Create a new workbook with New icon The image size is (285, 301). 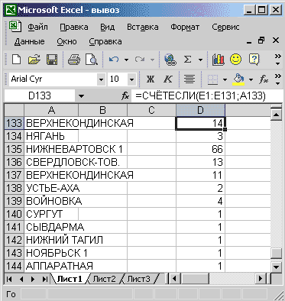[x=17, y=60]
